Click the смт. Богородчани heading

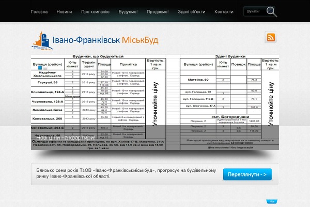[230, 116]
